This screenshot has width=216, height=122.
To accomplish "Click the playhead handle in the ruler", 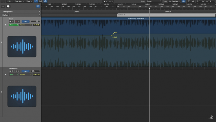I will 150,8.
